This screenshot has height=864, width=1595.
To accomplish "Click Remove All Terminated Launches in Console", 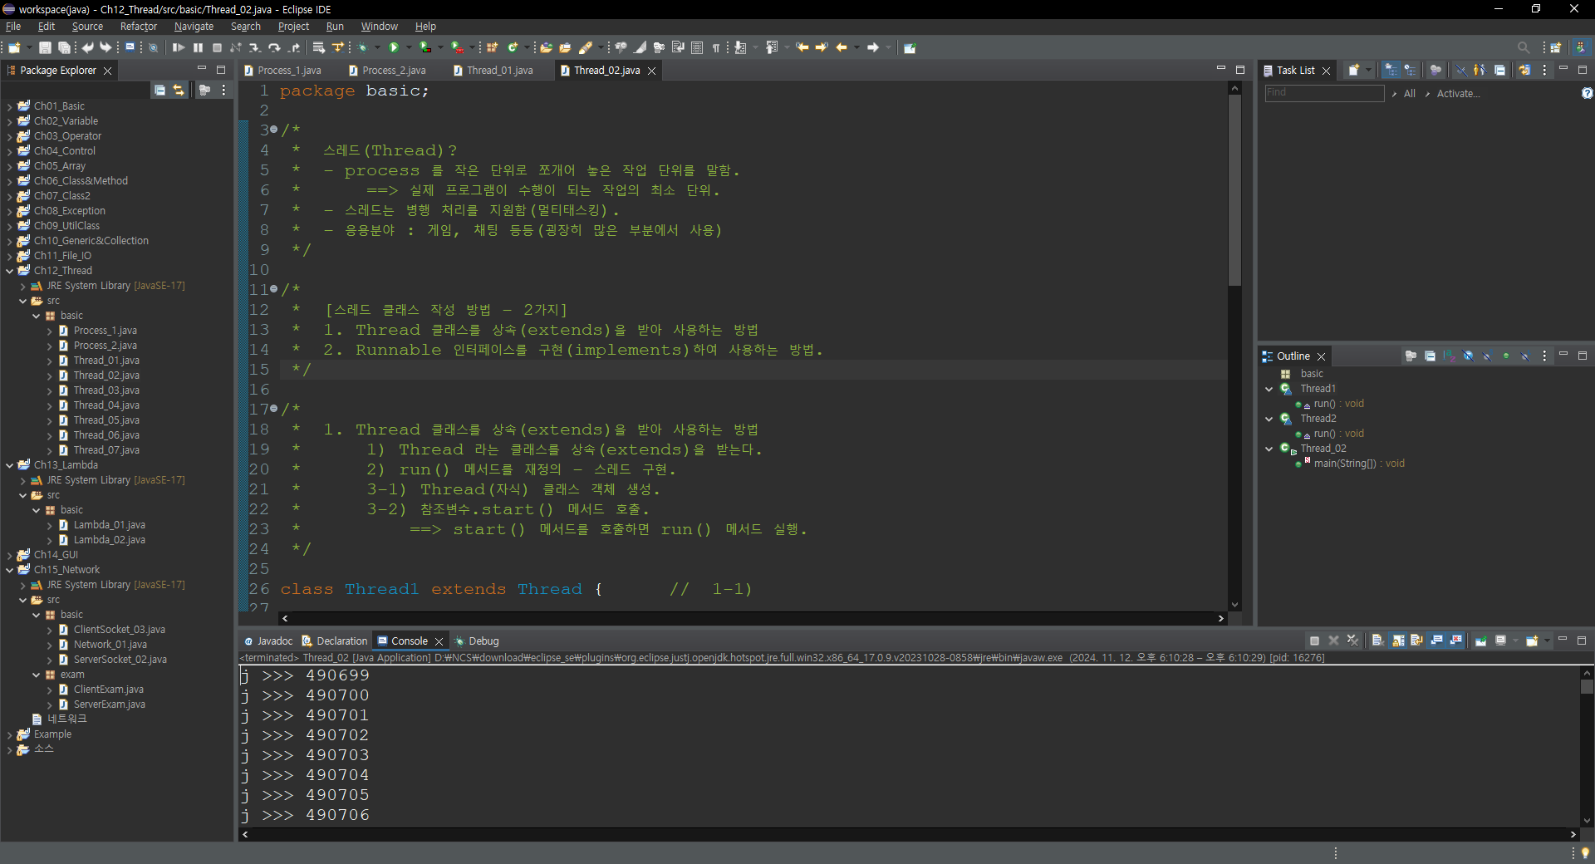I will [1352, 641].
